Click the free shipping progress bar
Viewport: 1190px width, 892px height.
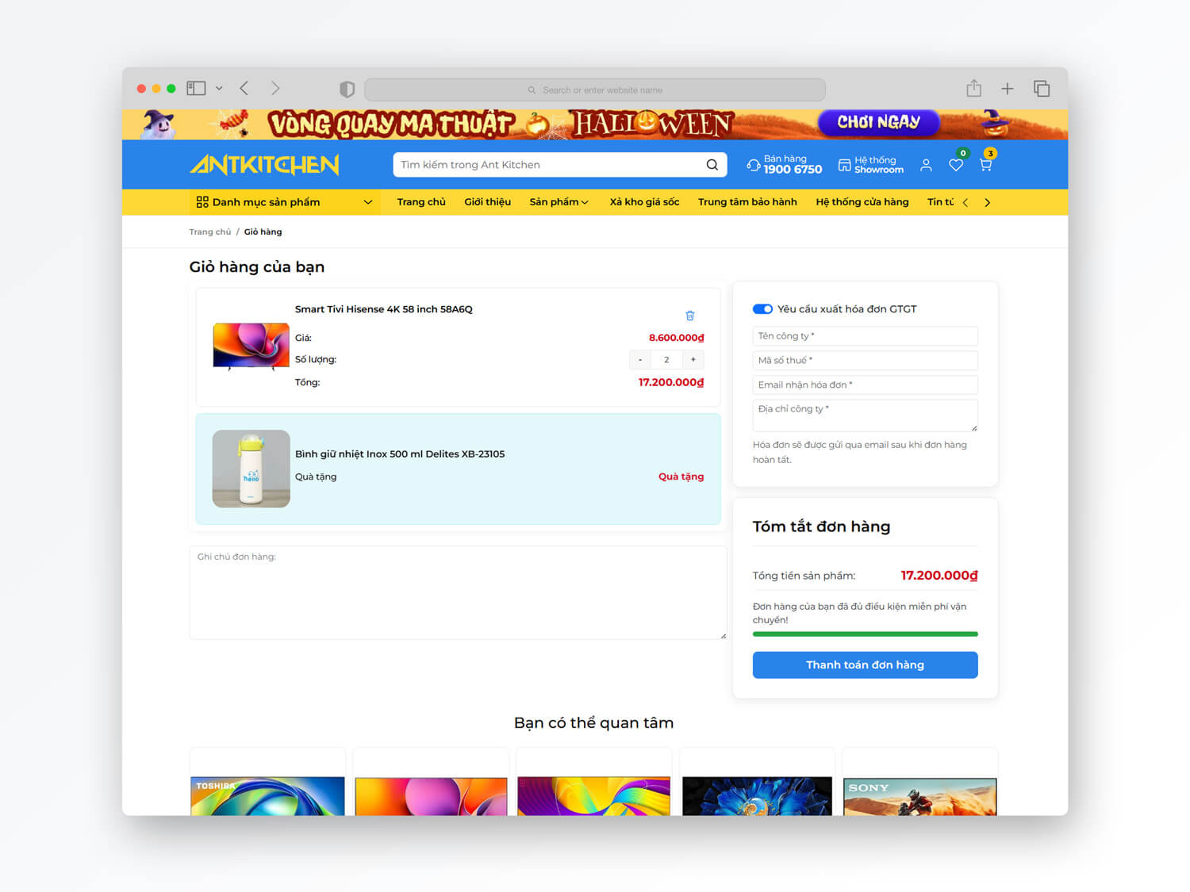[x=865, y=634]
